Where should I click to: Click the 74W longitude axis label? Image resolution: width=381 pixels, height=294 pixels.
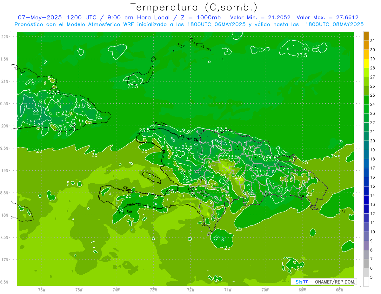click(116, 290)
